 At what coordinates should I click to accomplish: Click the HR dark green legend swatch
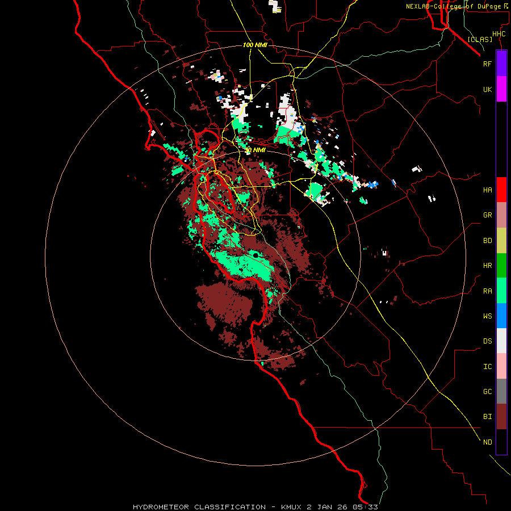(x=501, y=266)
